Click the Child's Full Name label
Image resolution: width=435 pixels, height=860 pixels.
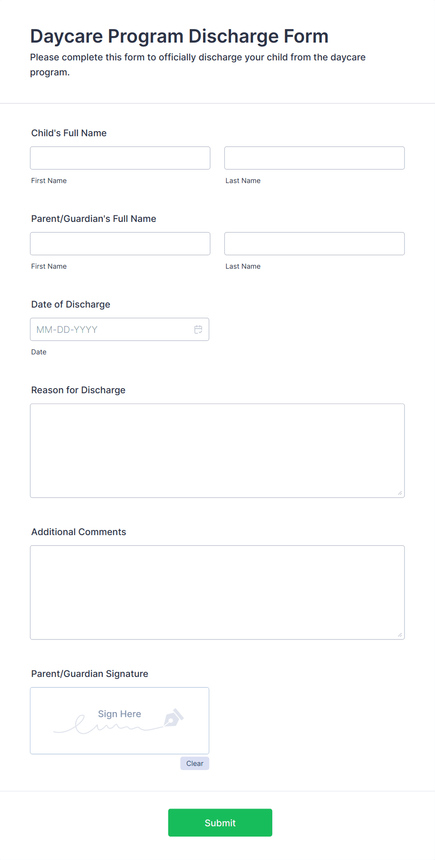coord(69,133)
